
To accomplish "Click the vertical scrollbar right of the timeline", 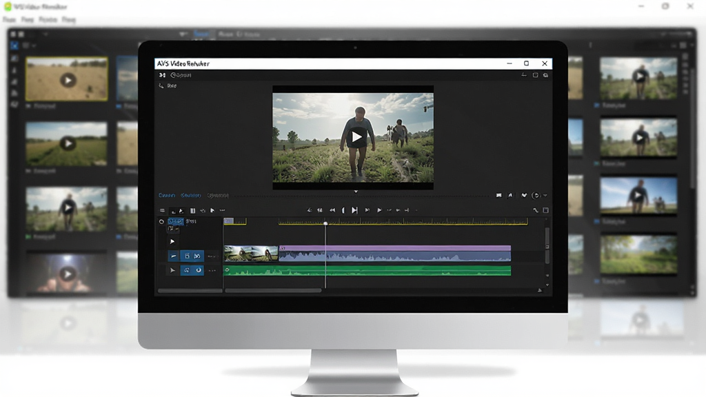I will tap(547, 245).
